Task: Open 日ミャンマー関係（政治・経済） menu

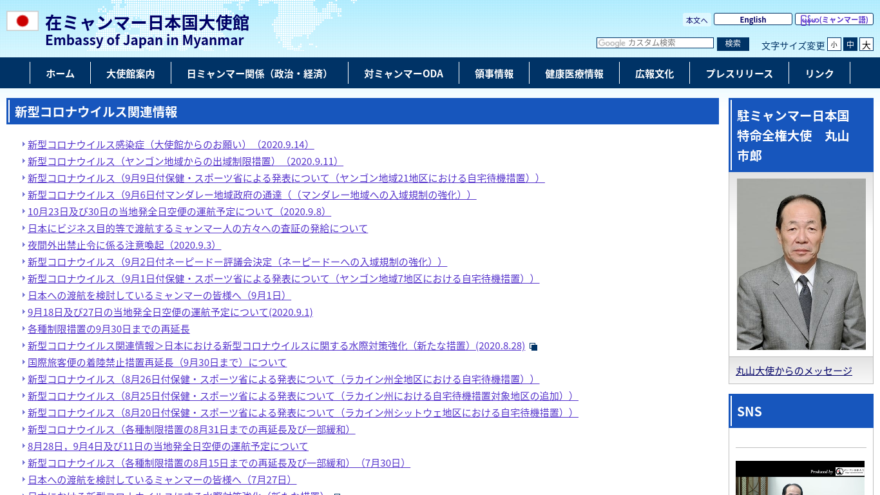Action: [x=260, y=73]
